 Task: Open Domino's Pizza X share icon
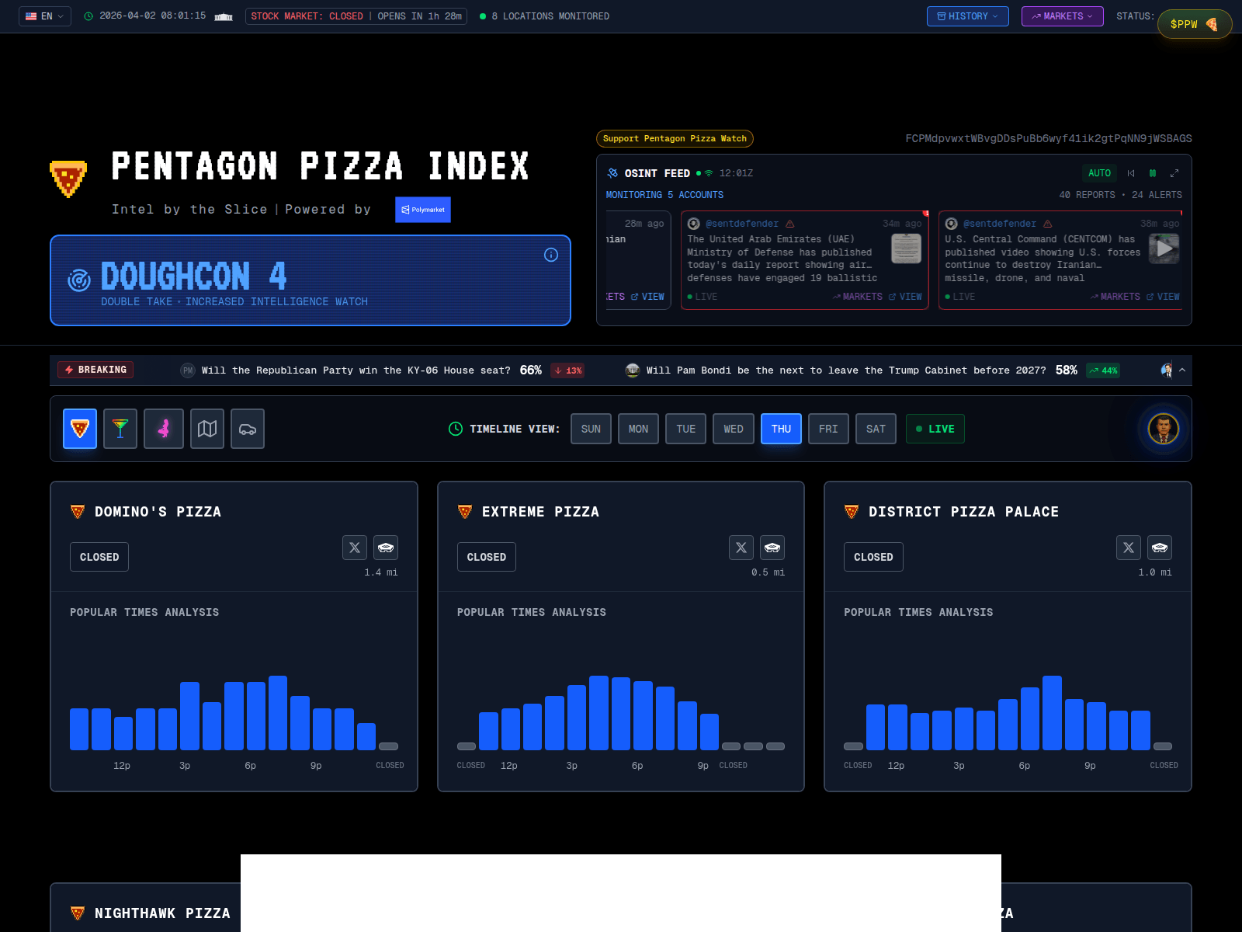pos(355,548)
